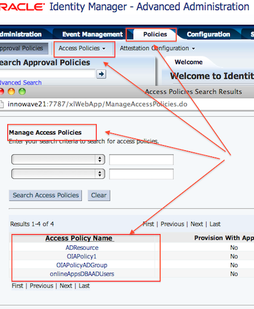Click top pagination Last link

215,224
